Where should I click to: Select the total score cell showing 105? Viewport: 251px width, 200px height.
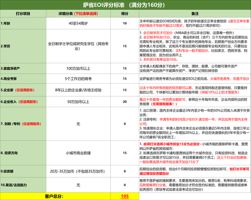coord(125,196)
